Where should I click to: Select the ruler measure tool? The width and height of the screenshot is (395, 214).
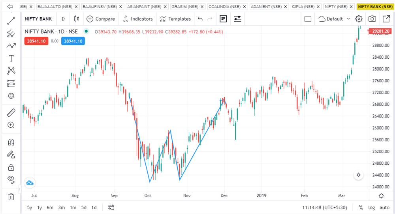pyautogui.click(x=11, y=113)
